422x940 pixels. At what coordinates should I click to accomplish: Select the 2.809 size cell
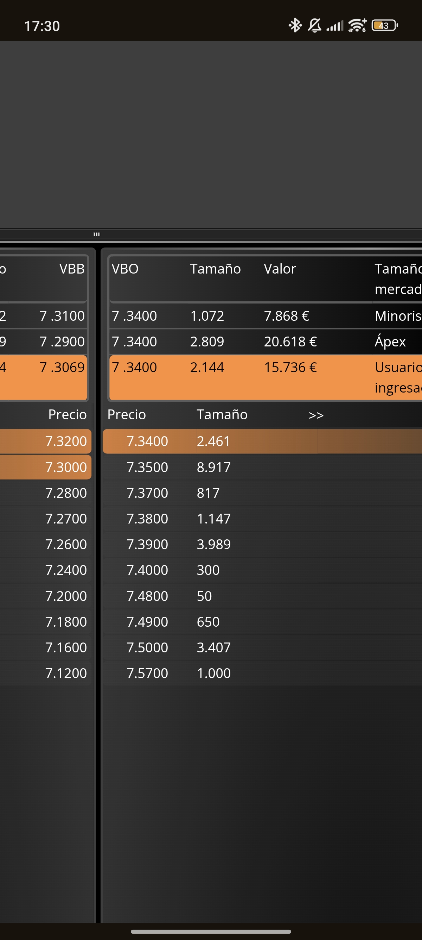207,341
